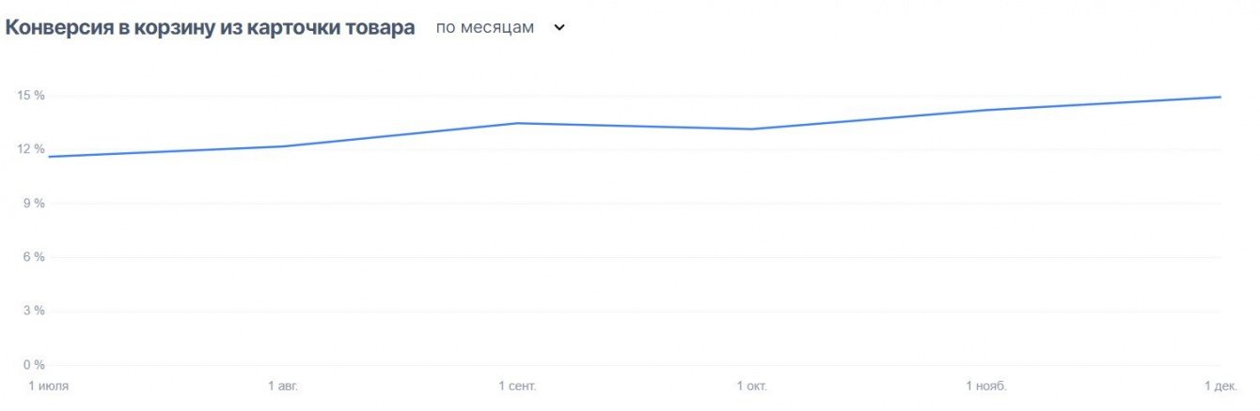Select the "1 авг." x-axis label
The height and width of the screenshot is (411, 1260).
pos(283,386)
